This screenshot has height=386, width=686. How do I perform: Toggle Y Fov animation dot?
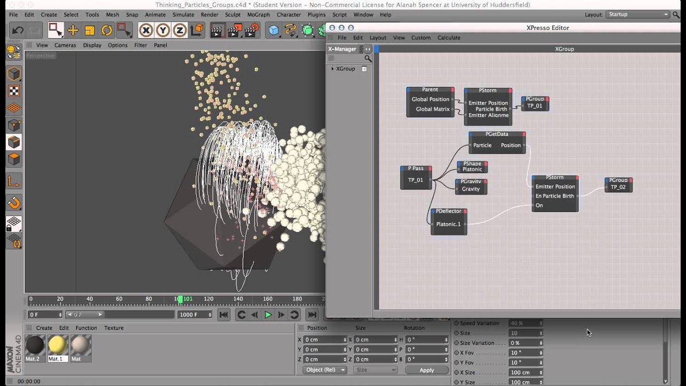(457, 362)
